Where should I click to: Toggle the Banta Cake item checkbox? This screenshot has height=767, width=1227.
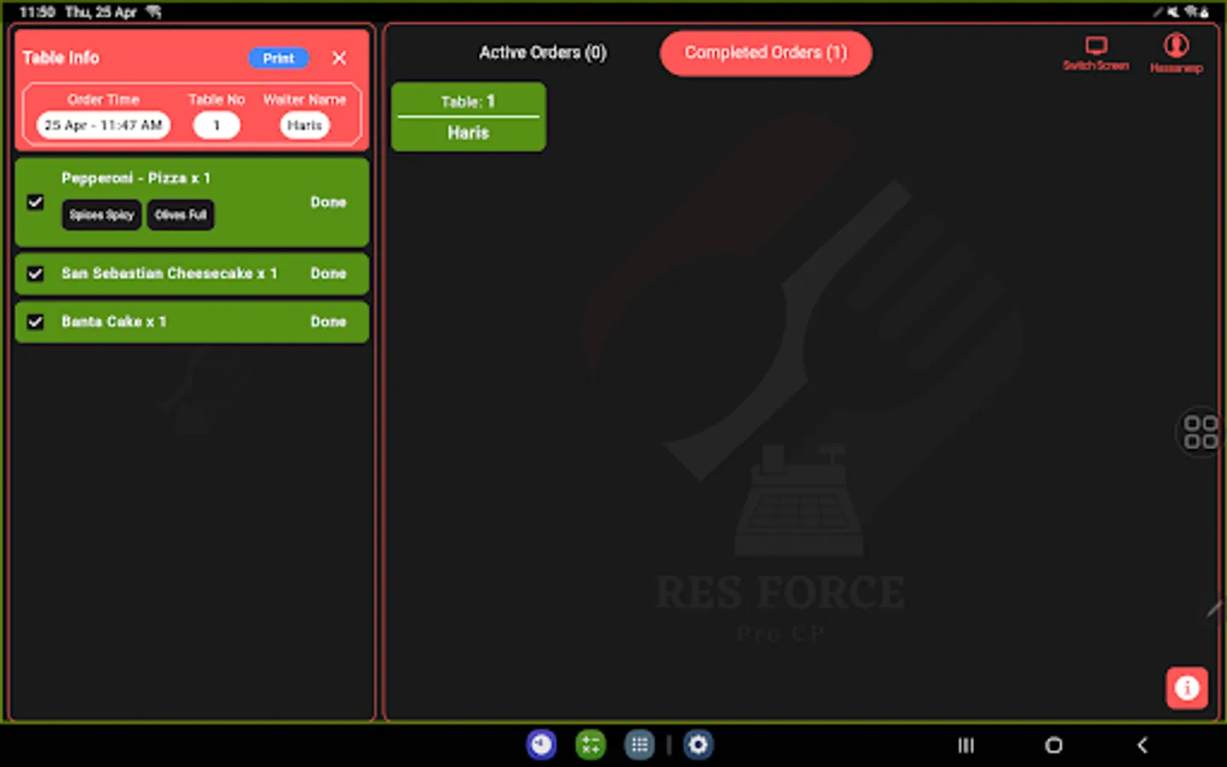(36, 322)
